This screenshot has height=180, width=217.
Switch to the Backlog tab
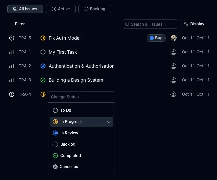[x=95, y=9]
